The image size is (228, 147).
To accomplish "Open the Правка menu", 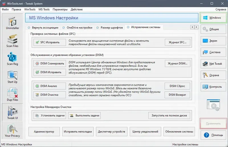I will tap(16, 9).
